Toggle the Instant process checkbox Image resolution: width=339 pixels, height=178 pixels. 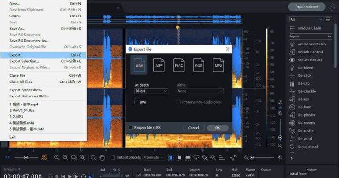click(x=113, y=157)
